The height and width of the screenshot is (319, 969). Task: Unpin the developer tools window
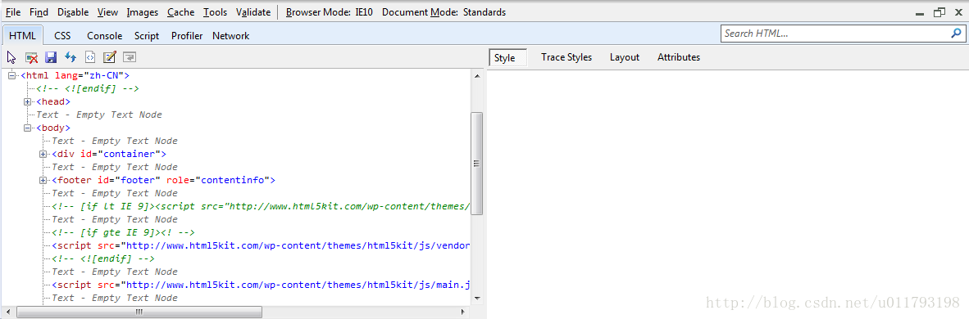[939, 12]
